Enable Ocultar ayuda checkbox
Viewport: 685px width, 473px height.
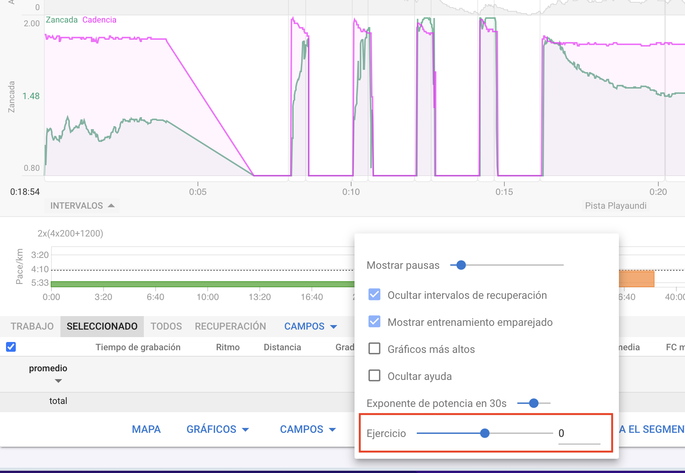(374, 376)
